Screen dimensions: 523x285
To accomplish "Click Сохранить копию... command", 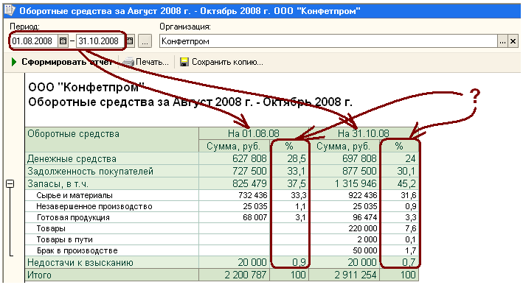I will pos(227,62).
